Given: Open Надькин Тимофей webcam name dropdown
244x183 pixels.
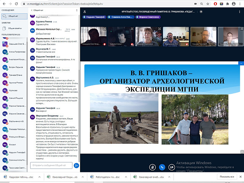Looking at the screenshot, I should 200,44.
